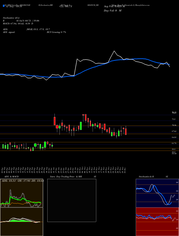
Task: Select the closing price text 'CL: 66.71'
Action: click(x=66, y=6)
